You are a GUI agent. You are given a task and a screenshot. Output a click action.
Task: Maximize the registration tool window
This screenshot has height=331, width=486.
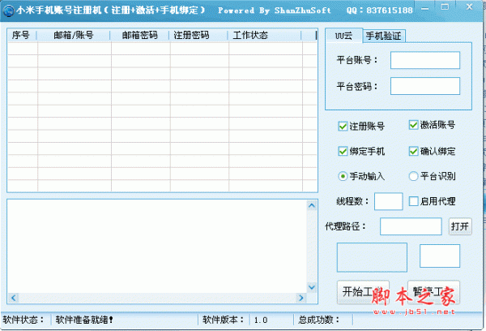(445, 7)
